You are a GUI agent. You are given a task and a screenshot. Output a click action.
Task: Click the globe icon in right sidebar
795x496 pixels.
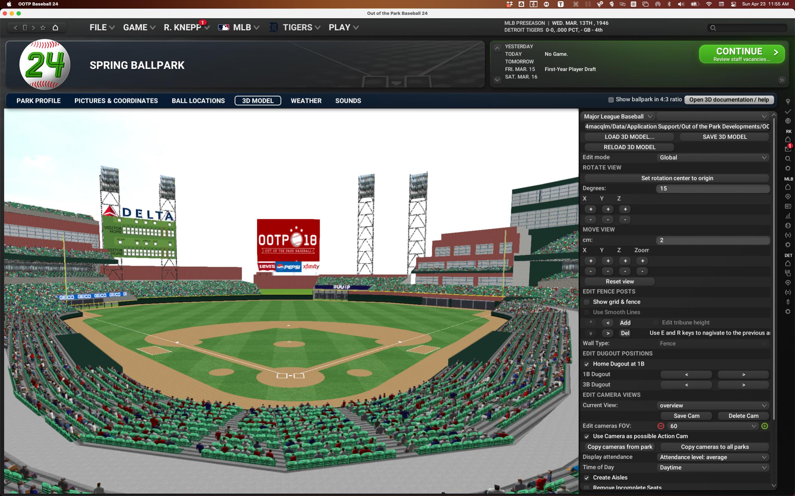(788, 121)
